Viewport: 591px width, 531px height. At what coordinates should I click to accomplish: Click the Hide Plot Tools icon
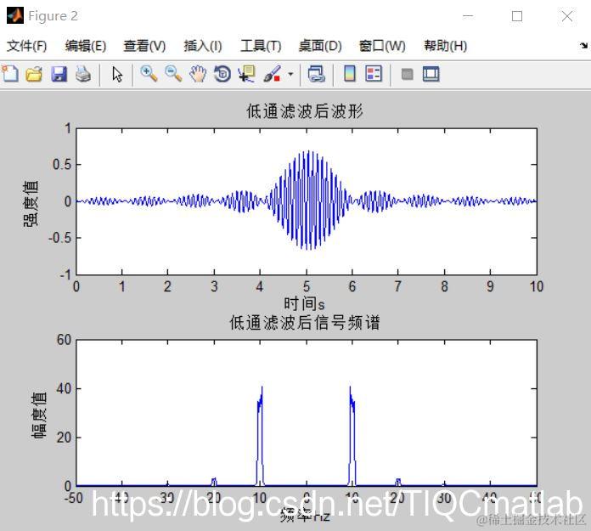[x=408, y=74]
